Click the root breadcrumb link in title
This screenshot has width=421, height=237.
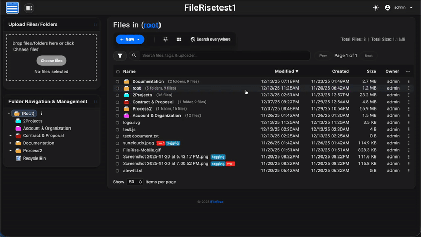pyautogui.click(x=151, y=25)
